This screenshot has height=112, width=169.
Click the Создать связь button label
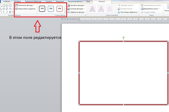[x=149, y=12]
